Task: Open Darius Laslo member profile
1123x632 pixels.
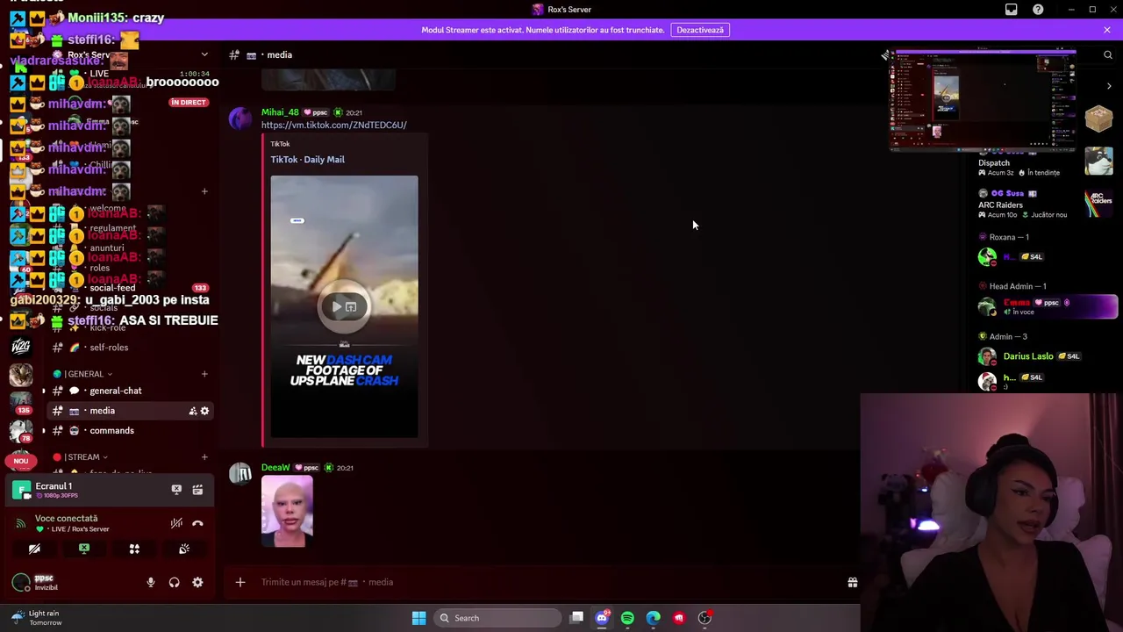Action: pyautogui.click(x=1046, y=356)
